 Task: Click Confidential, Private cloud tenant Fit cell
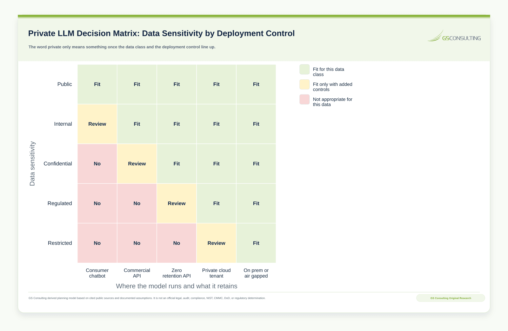[217, 164]
